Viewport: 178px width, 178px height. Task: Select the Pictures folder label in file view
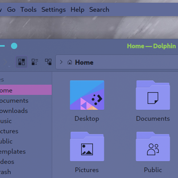point(87,170)
